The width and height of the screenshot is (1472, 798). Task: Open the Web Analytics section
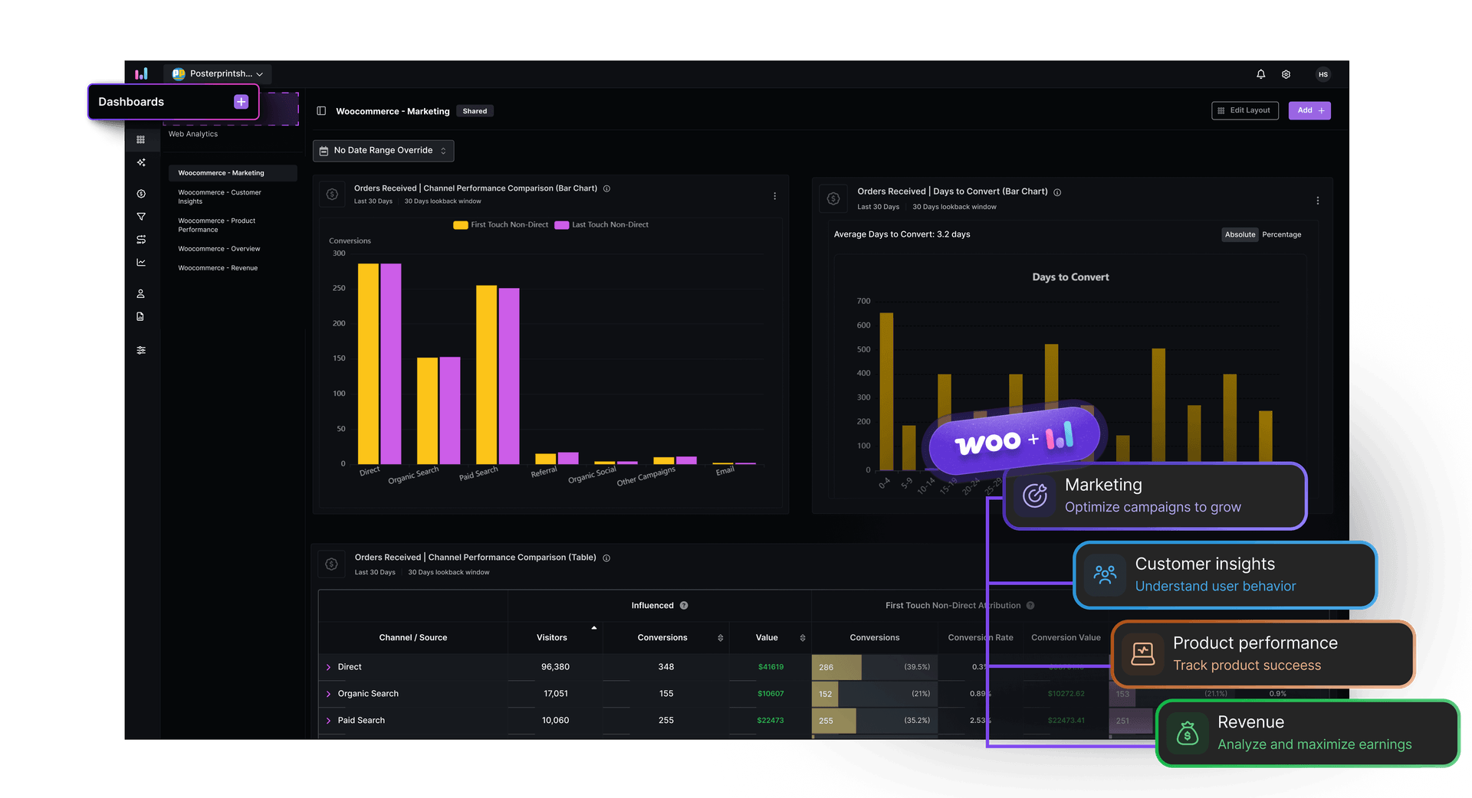pyautogui.click(x=193, y=134)
